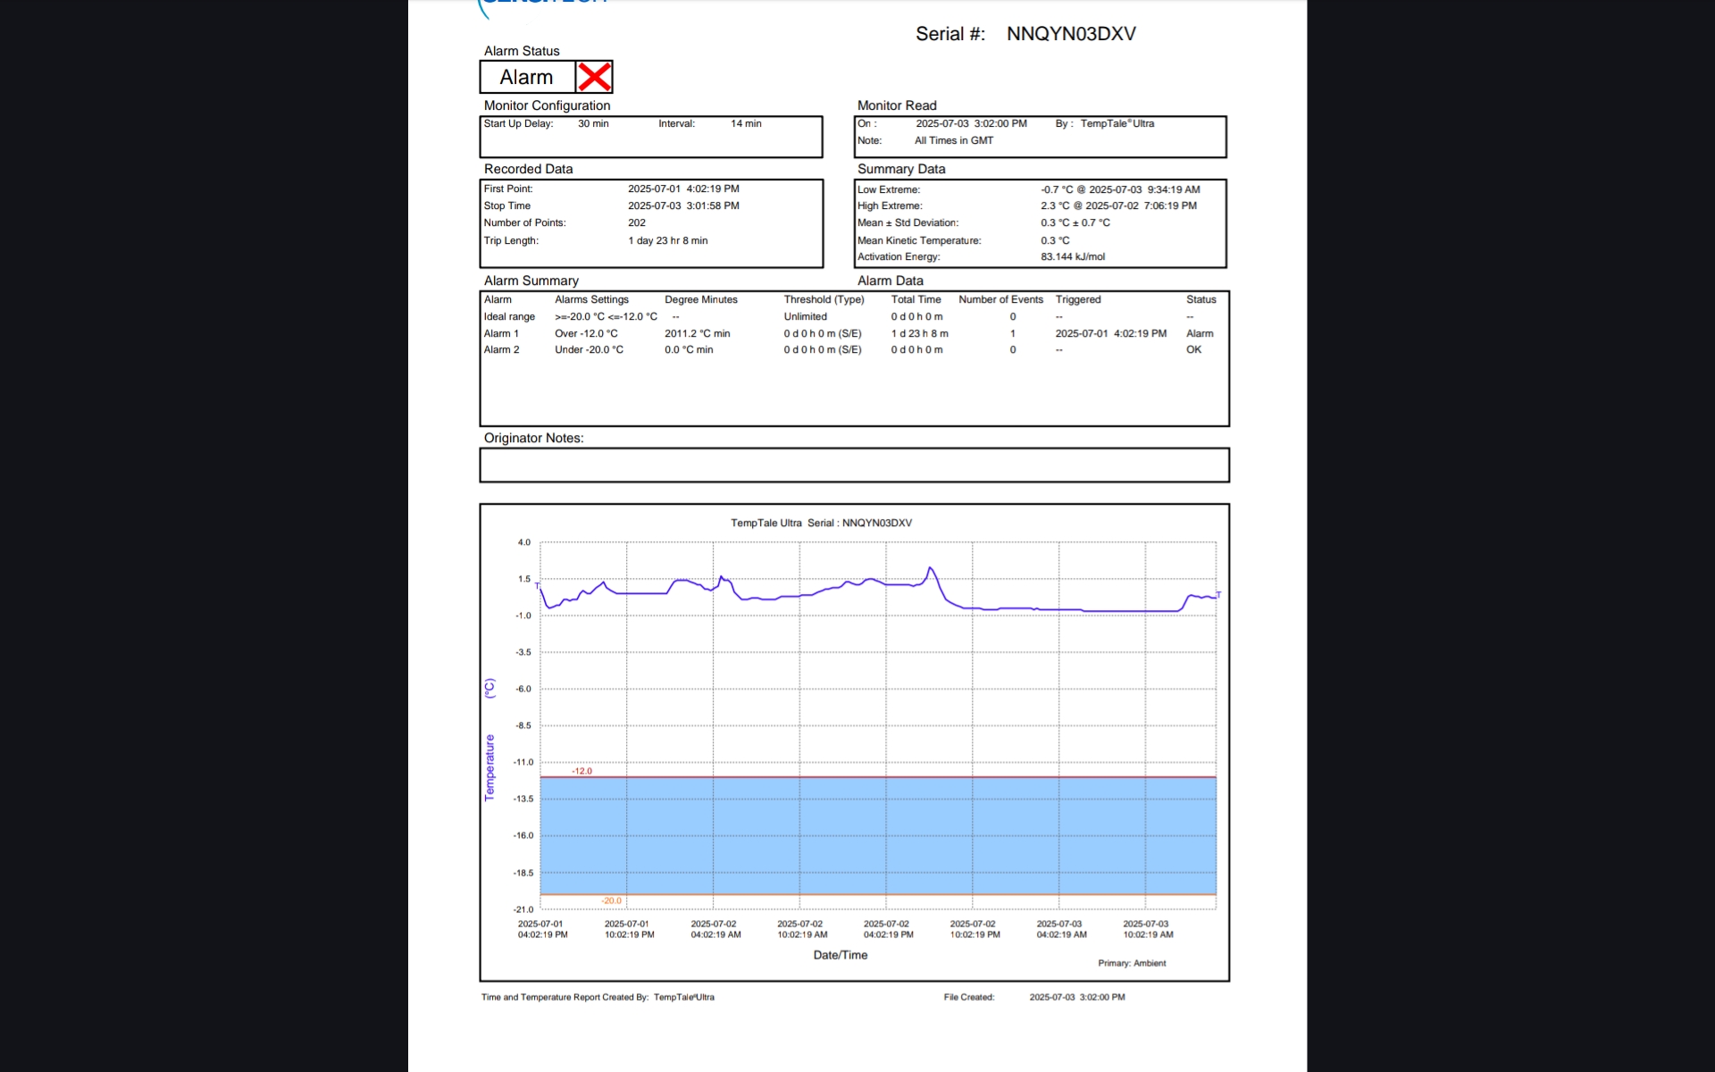
Task: Click the orange -20.0 threshold label
Action: (611, 900)
